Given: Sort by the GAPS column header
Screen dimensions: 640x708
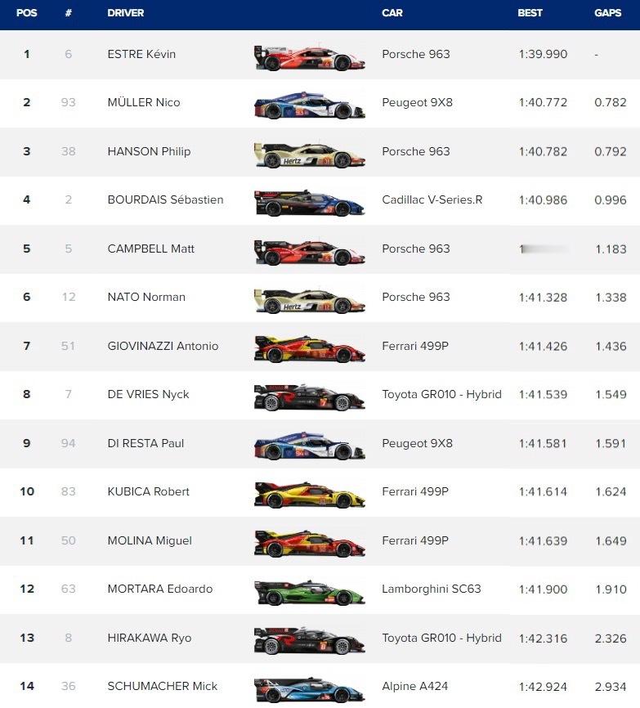Looking at the screenshot, I should point(607,12).
